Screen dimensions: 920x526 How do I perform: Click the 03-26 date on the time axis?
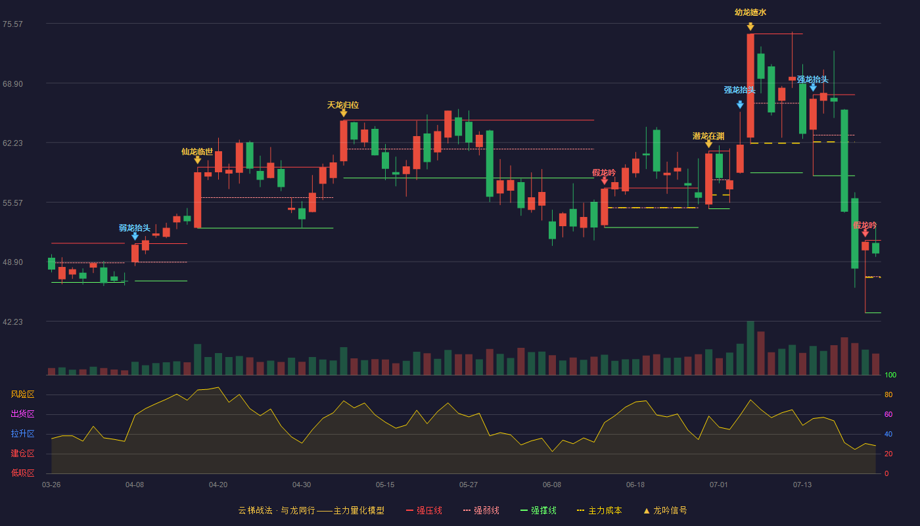[51, 485]
